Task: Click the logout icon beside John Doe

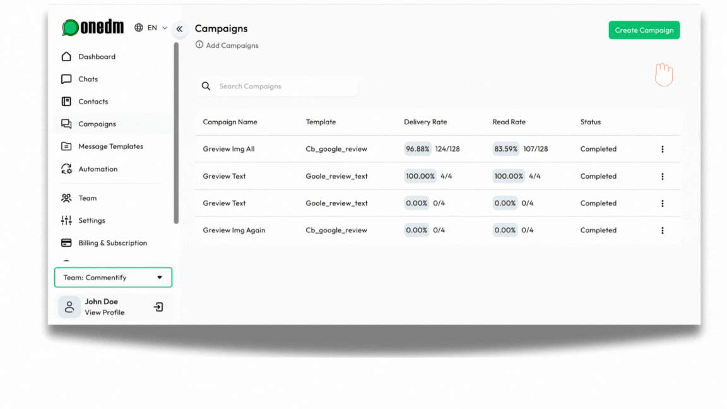Action: pyautogui.click(x=158, y=307)
